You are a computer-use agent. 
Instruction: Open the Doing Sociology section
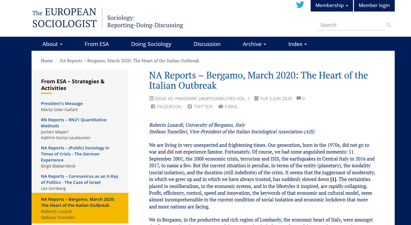151,44
